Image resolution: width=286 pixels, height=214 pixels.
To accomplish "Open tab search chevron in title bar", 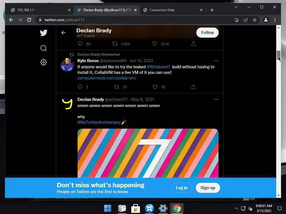I will point(236,7).
